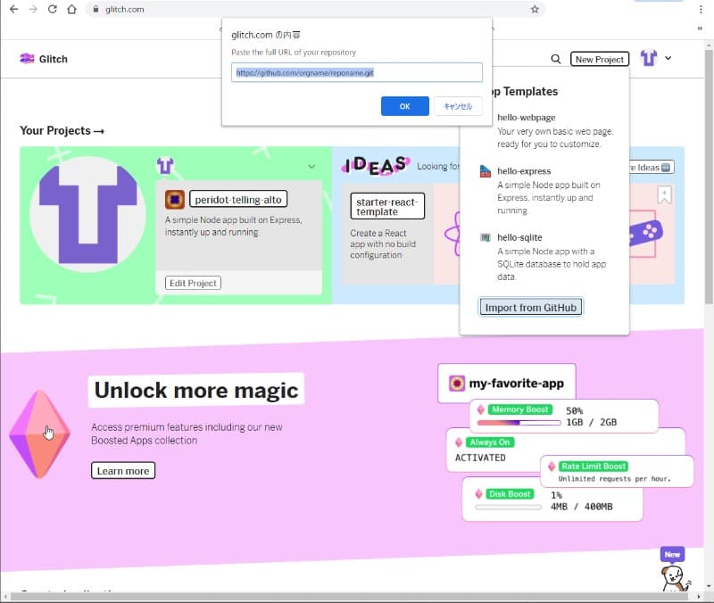714x603 pixels.
Task: Select the repository URL input field
Action: [x=356, y=72]
